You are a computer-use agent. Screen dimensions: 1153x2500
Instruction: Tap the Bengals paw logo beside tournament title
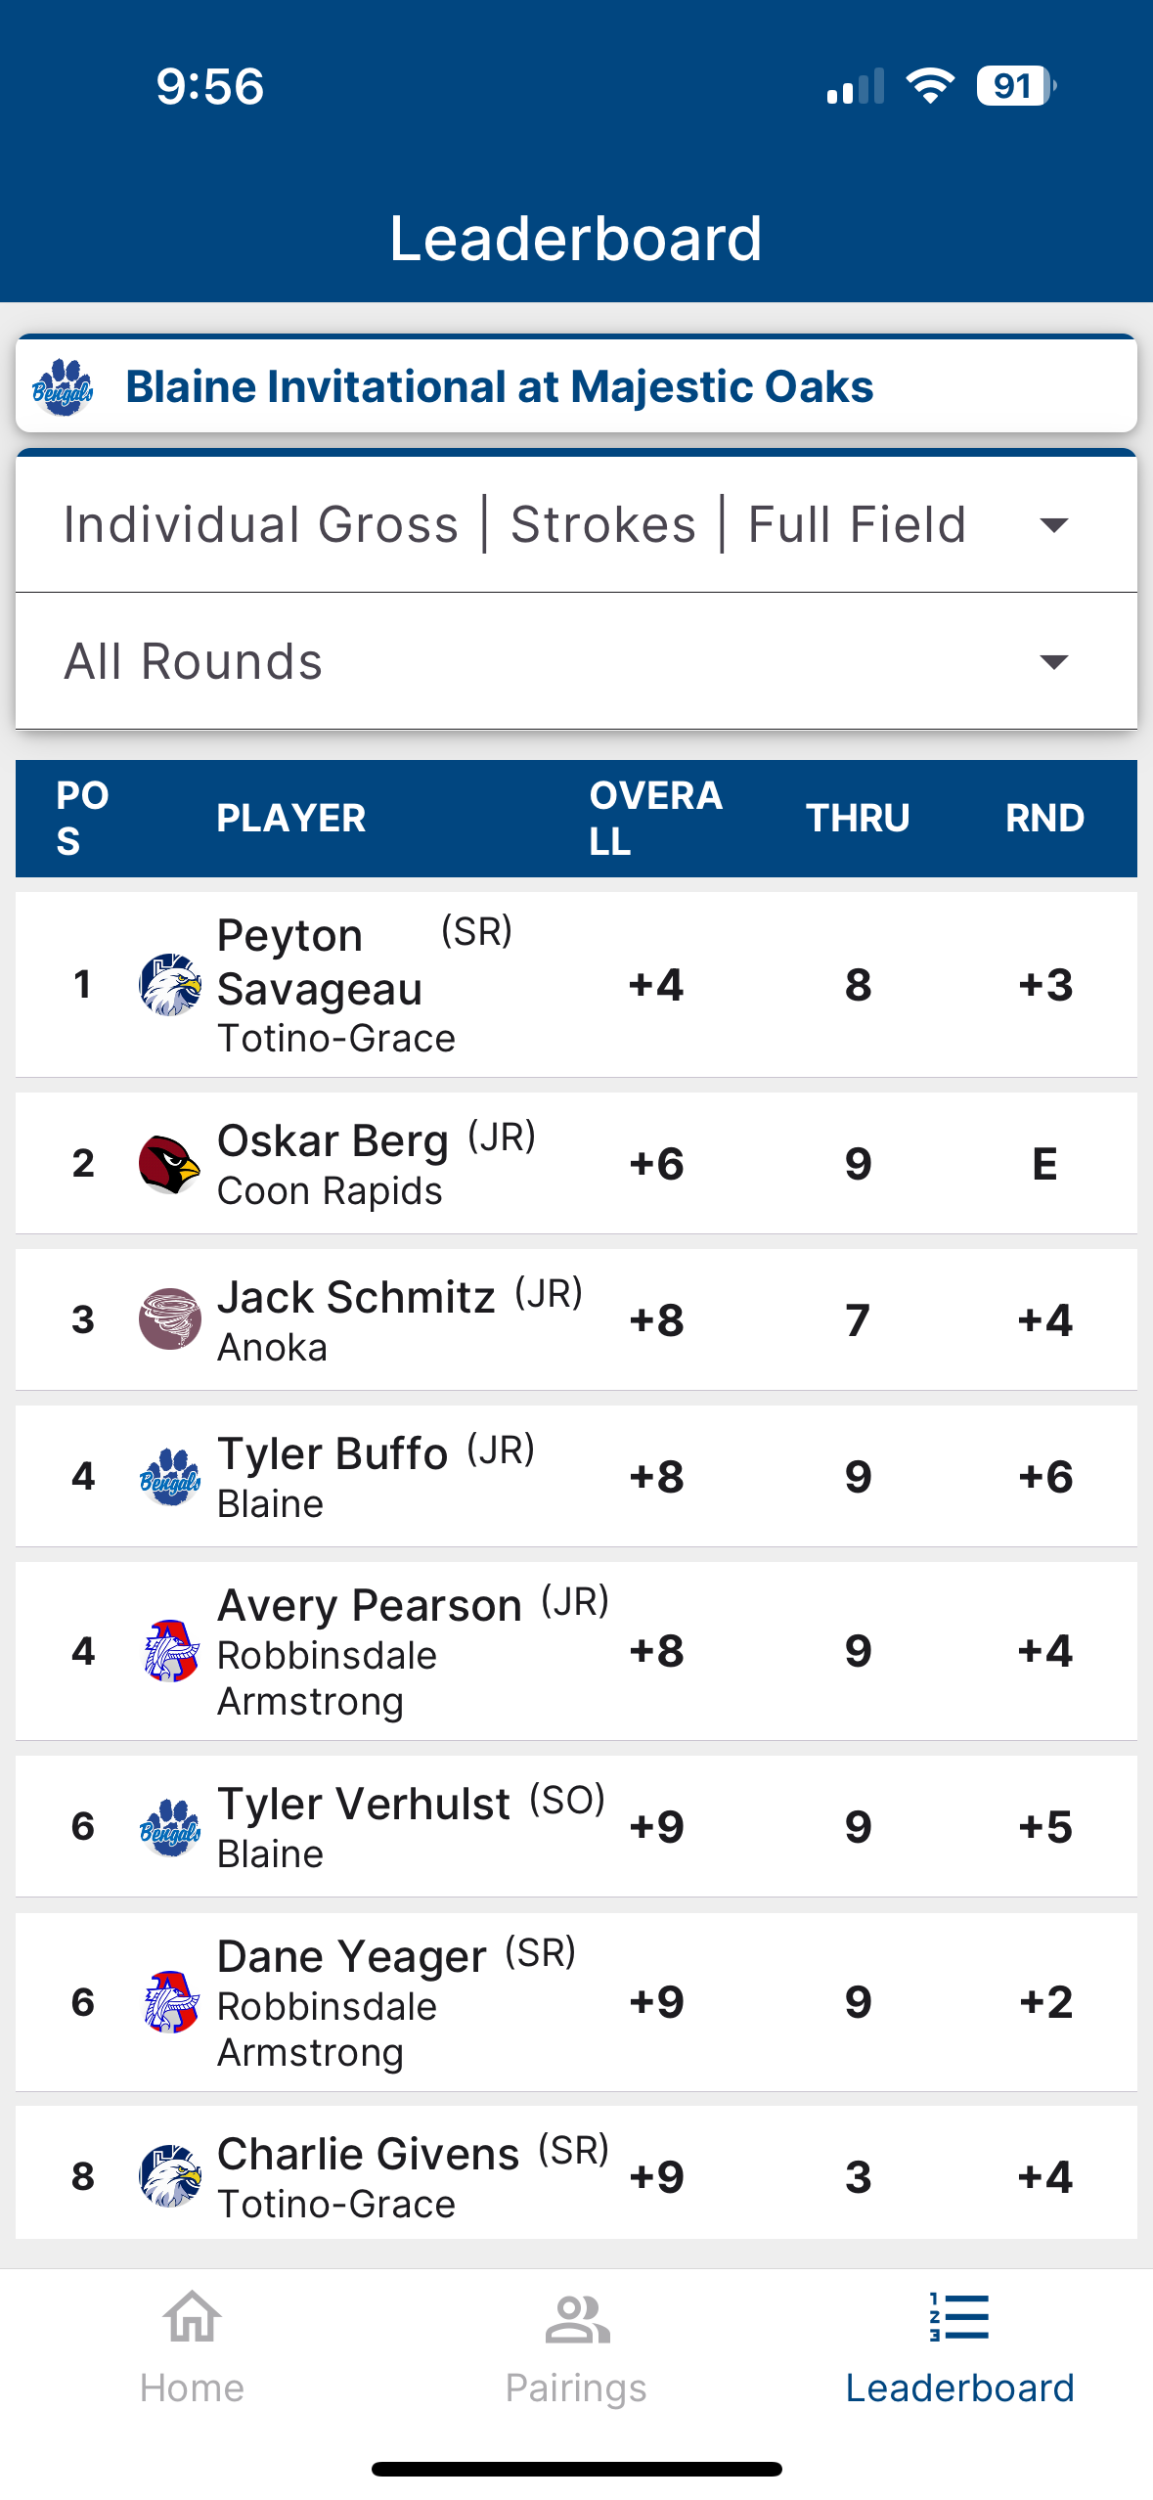point(63,387)
